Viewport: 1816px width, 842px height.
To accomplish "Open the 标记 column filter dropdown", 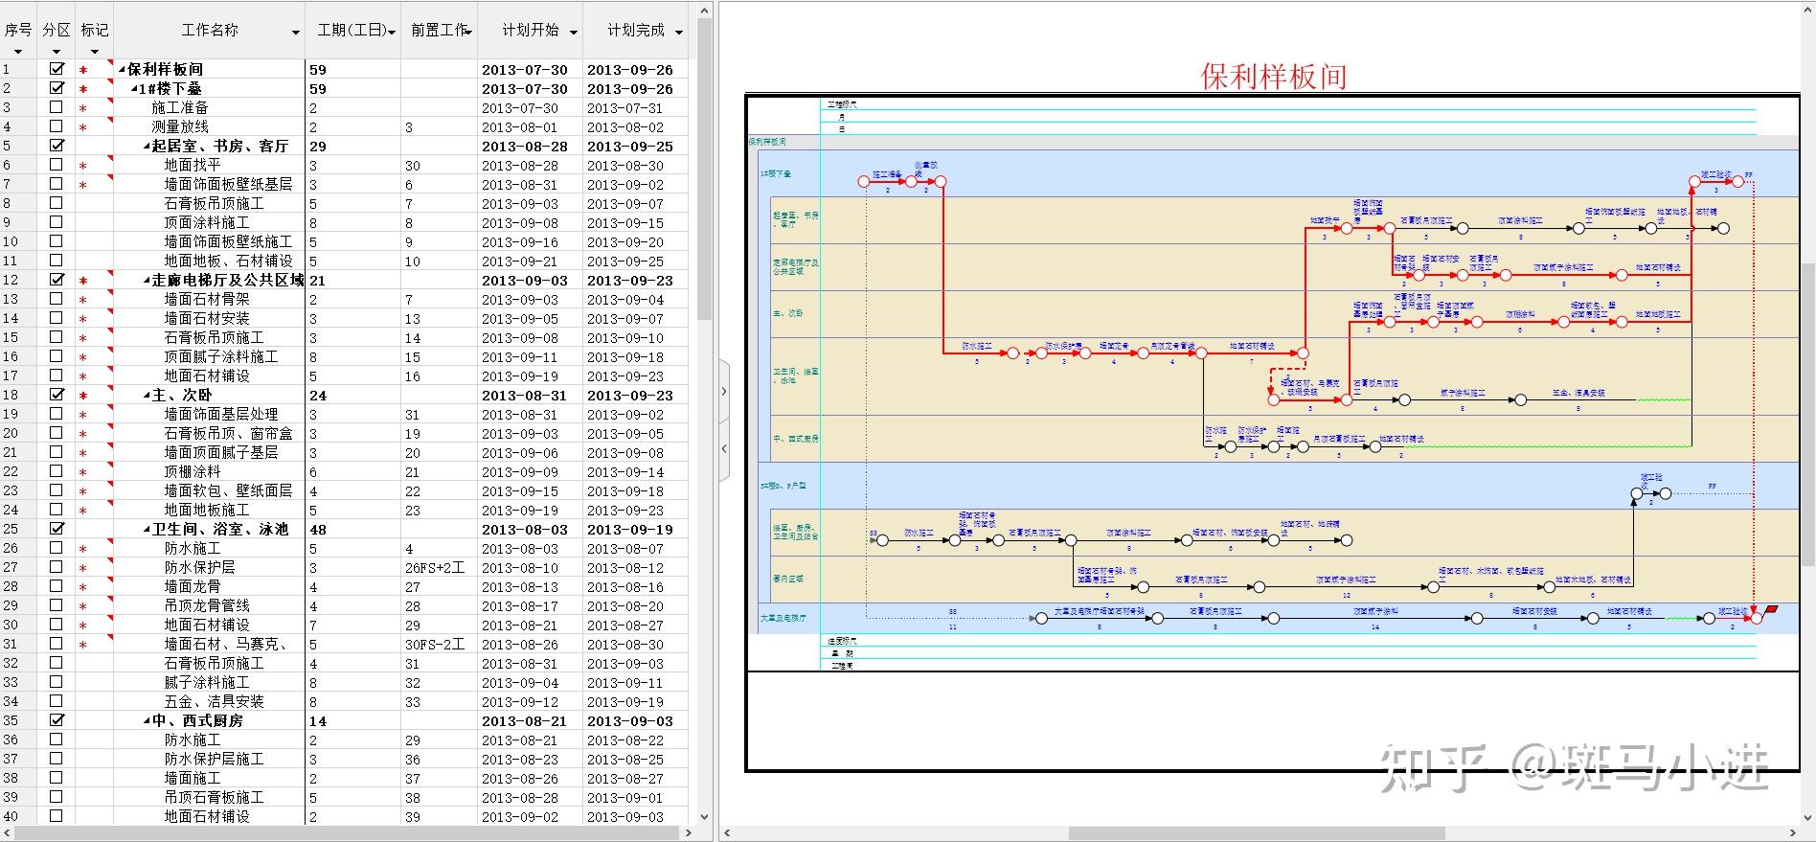I will pos(95,52).
